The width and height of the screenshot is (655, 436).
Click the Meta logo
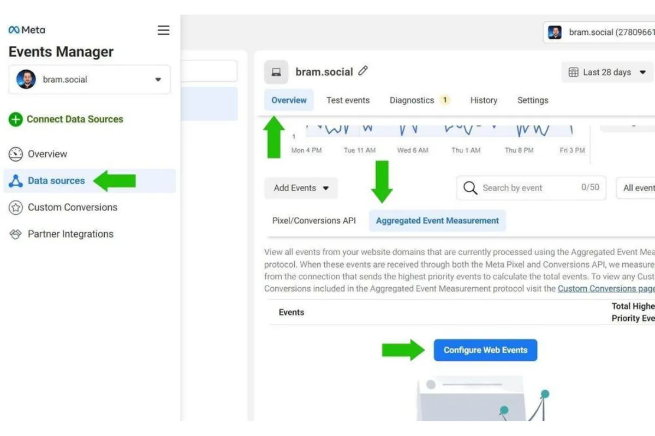[27, 30]
